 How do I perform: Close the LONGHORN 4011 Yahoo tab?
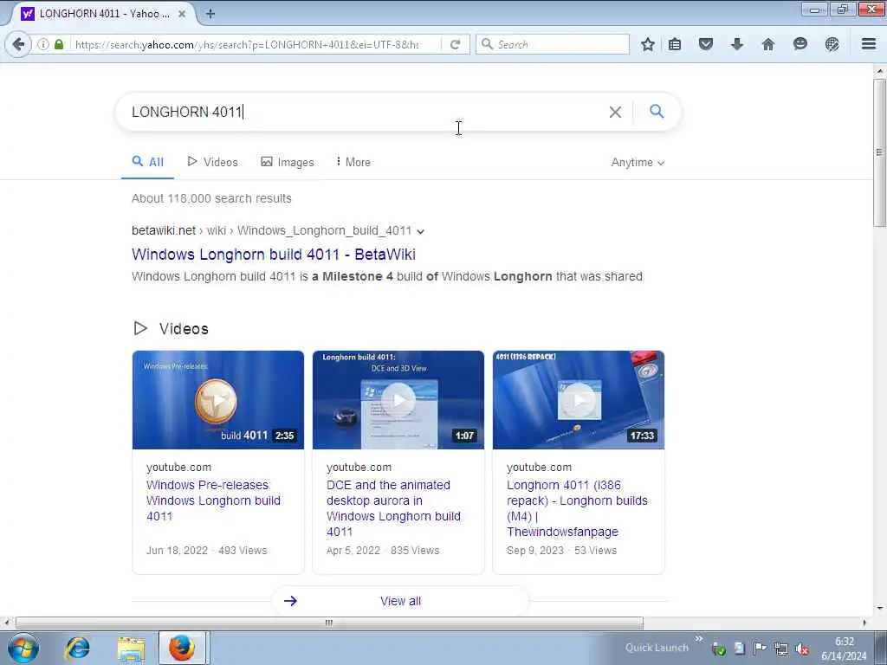(182, 14)
